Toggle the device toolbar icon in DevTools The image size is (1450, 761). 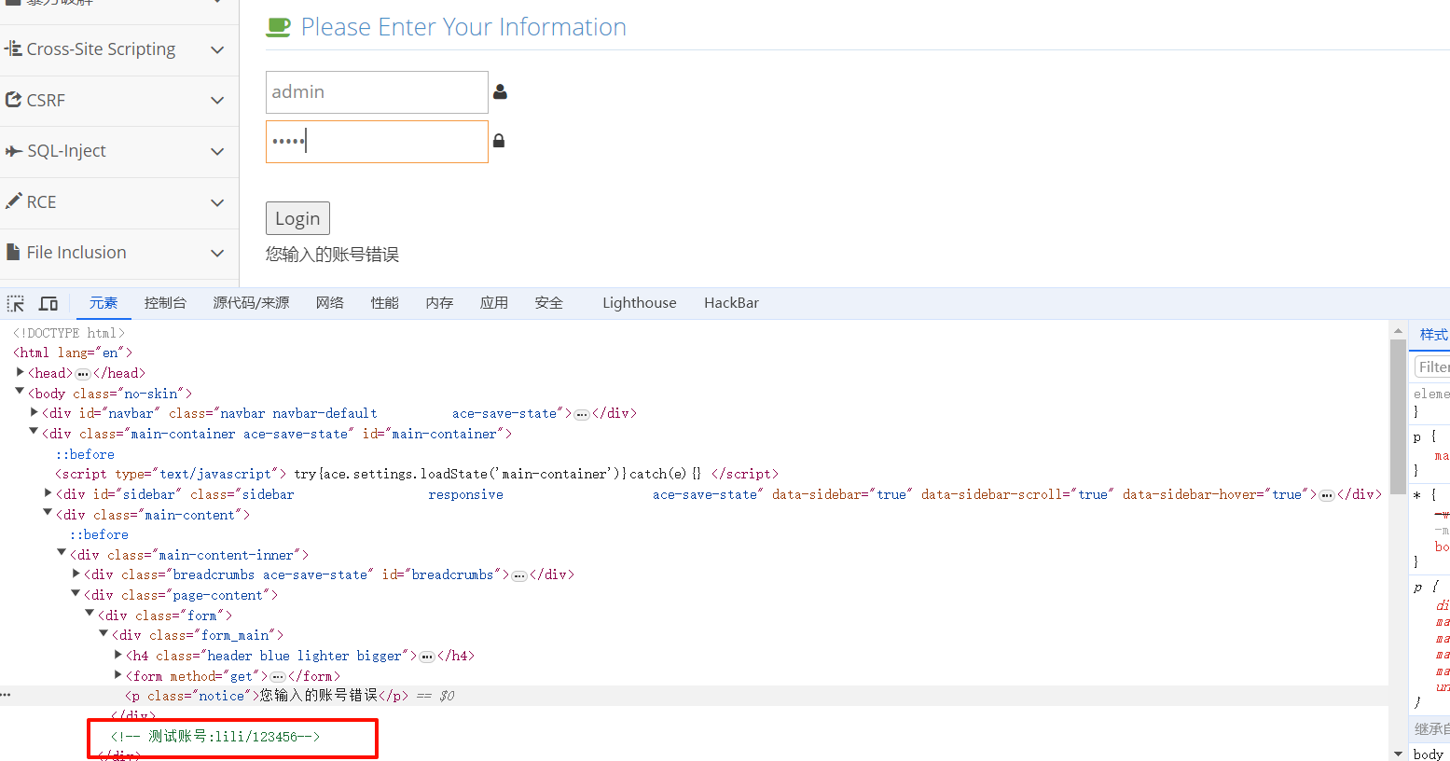(48, 303)
